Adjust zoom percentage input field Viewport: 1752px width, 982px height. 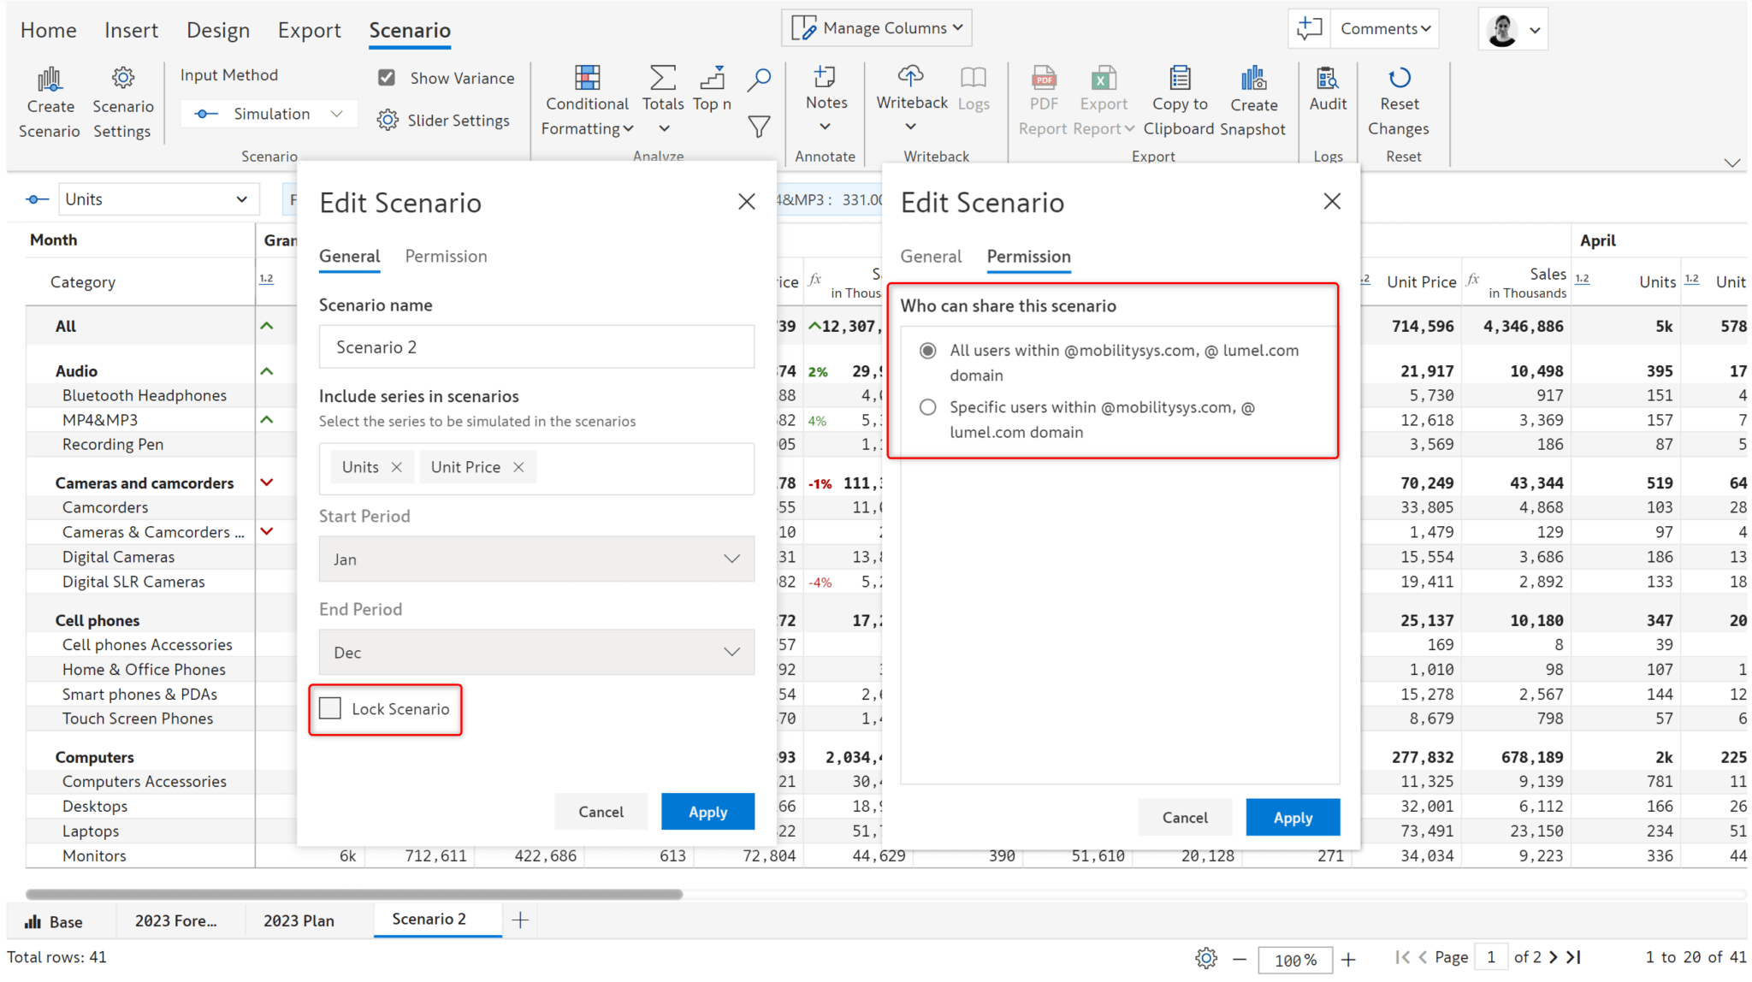pyautogui.click(x=1294, y=959)
